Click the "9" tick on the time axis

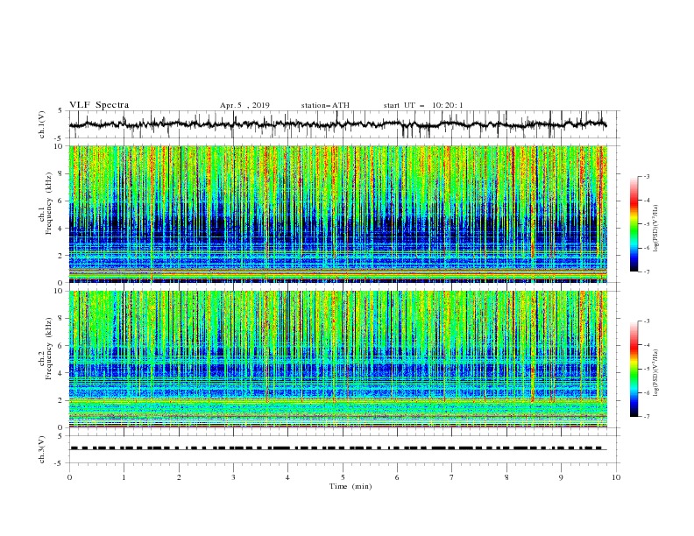[561, 477]
